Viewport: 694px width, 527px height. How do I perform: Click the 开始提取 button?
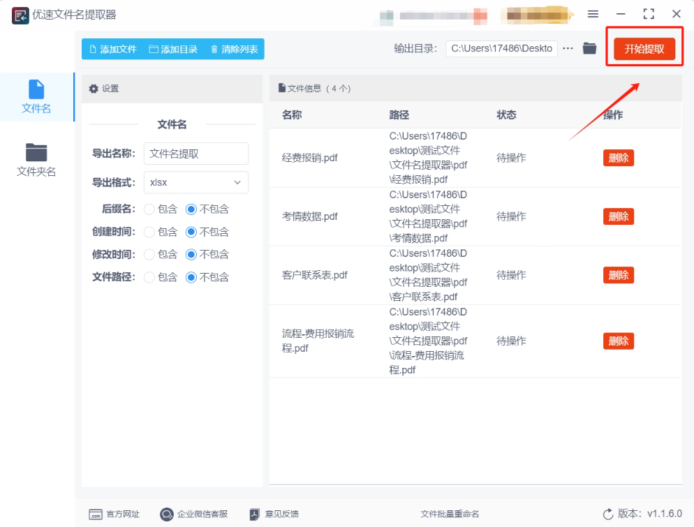click(x=644, y=49)
